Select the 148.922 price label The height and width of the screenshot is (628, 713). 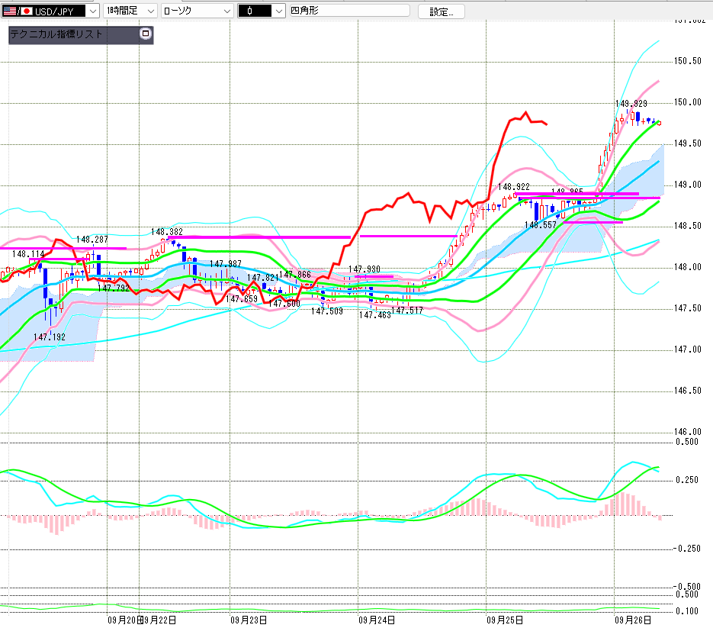click(x=514, y=187)
